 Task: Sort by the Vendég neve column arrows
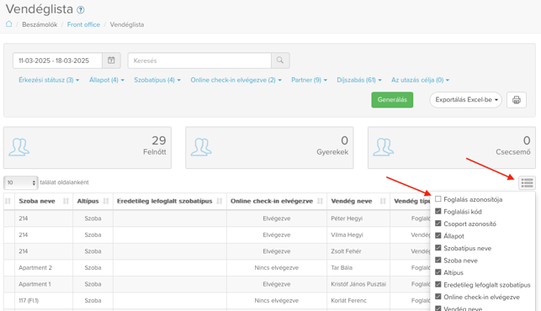[x=383, y=201]
